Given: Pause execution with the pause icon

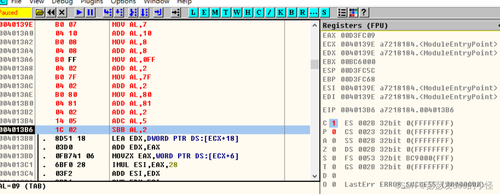Looking at the screenshot, I should point(90,13).
